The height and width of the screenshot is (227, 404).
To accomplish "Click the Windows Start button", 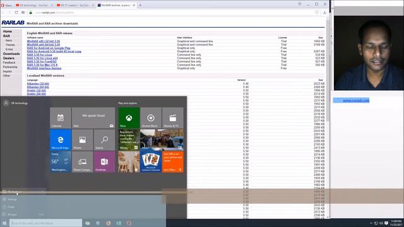I will (4, 223).
